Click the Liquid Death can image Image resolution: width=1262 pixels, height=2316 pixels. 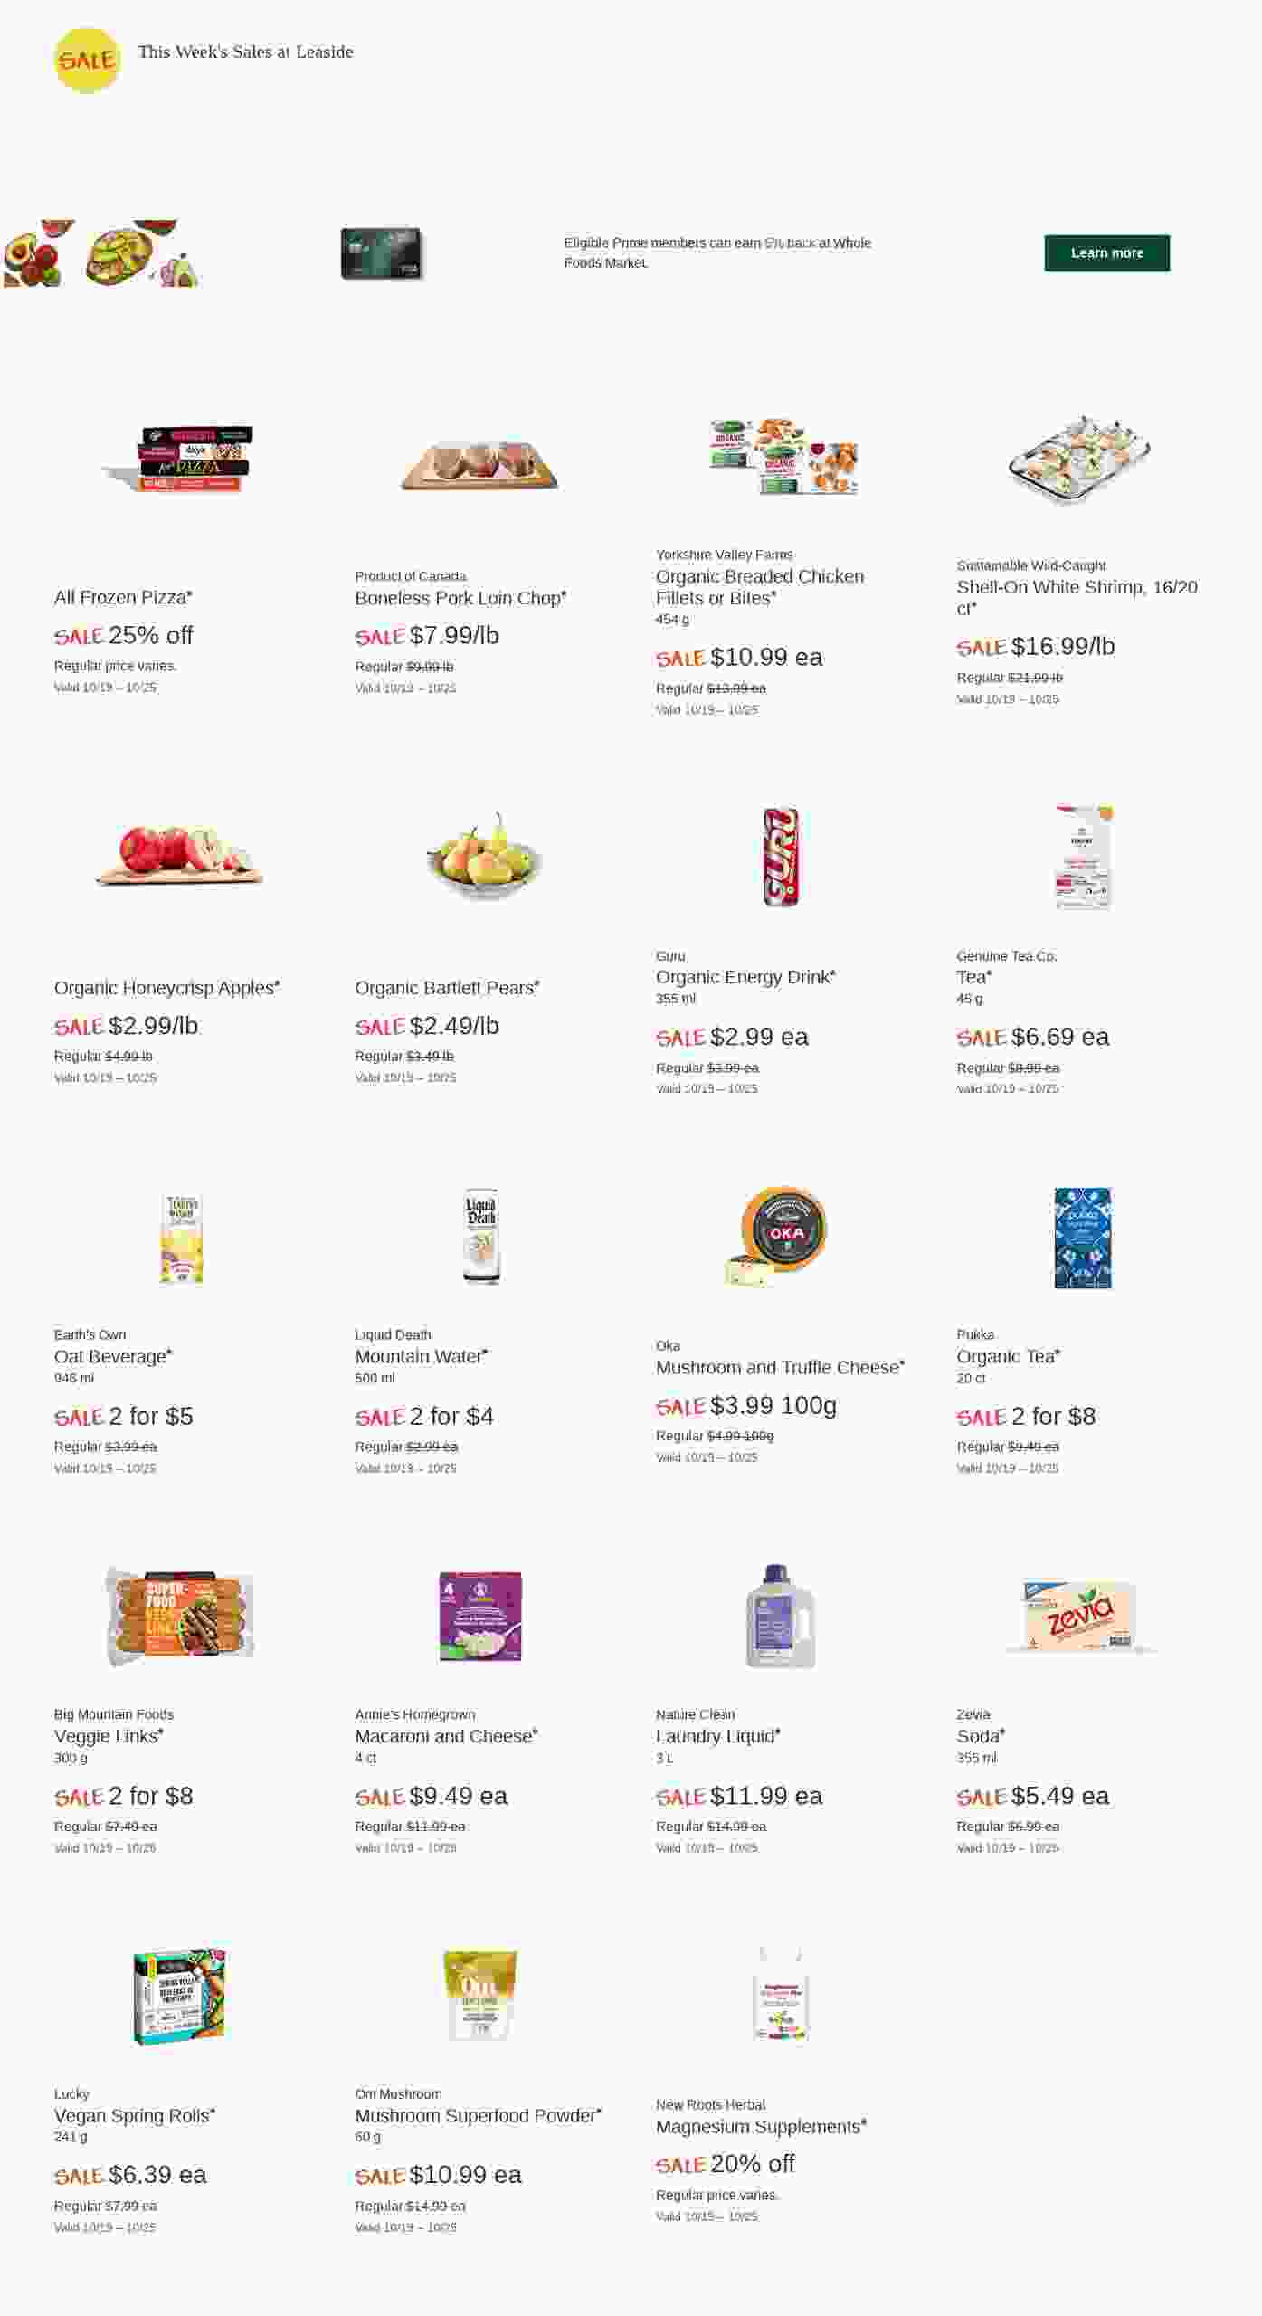(481, 1236)
